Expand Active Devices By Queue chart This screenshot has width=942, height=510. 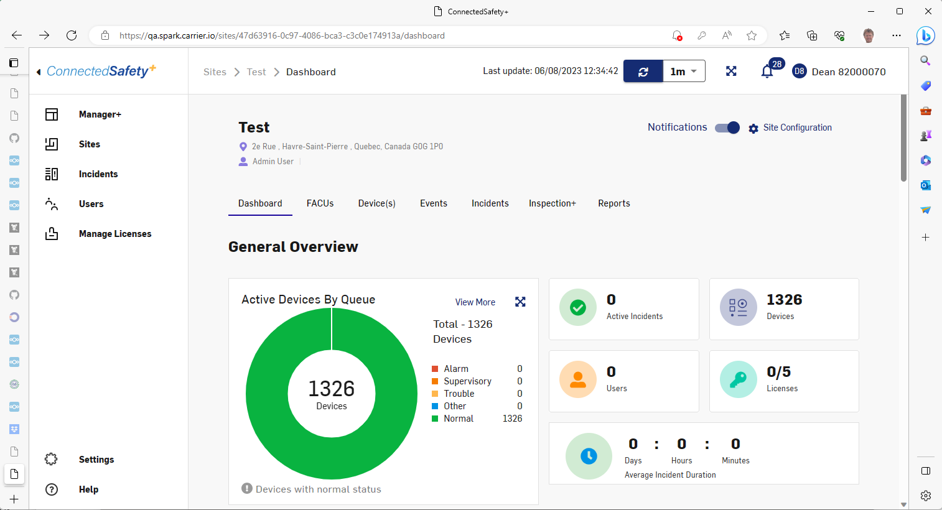coord(521,302)
